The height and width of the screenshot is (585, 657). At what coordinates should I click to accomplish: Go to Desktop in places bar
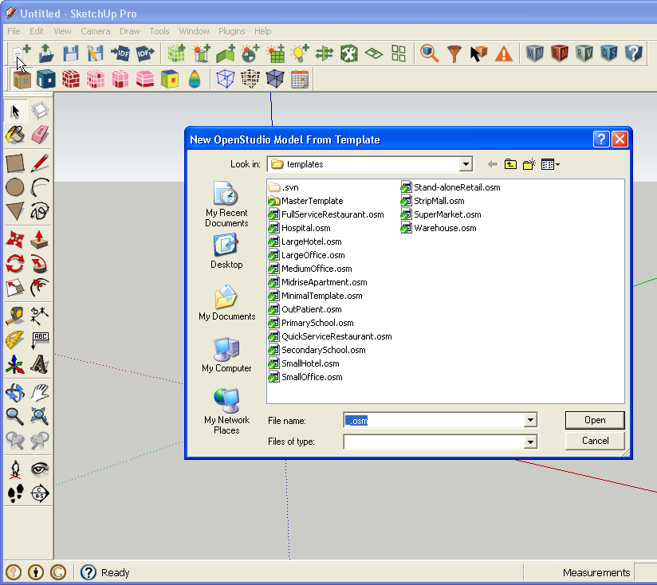(x=226, y=251)
